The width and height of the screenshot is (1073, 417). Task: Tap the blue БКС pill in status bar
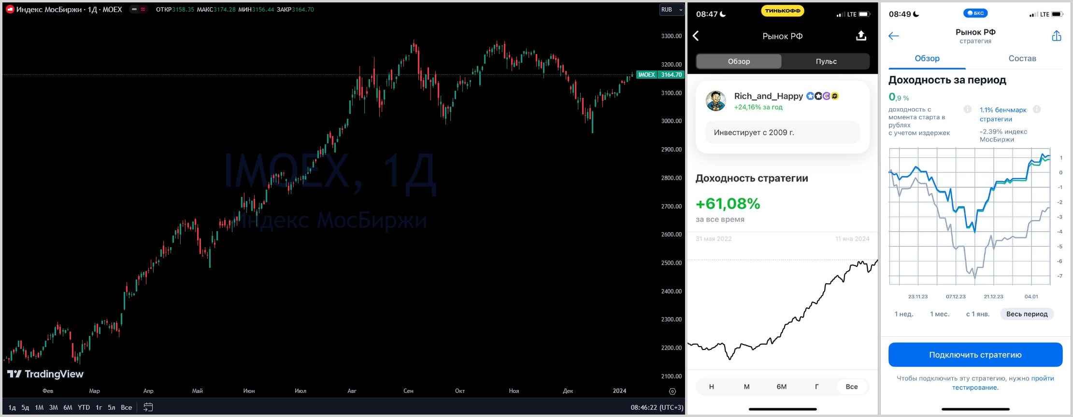point(975,13)
